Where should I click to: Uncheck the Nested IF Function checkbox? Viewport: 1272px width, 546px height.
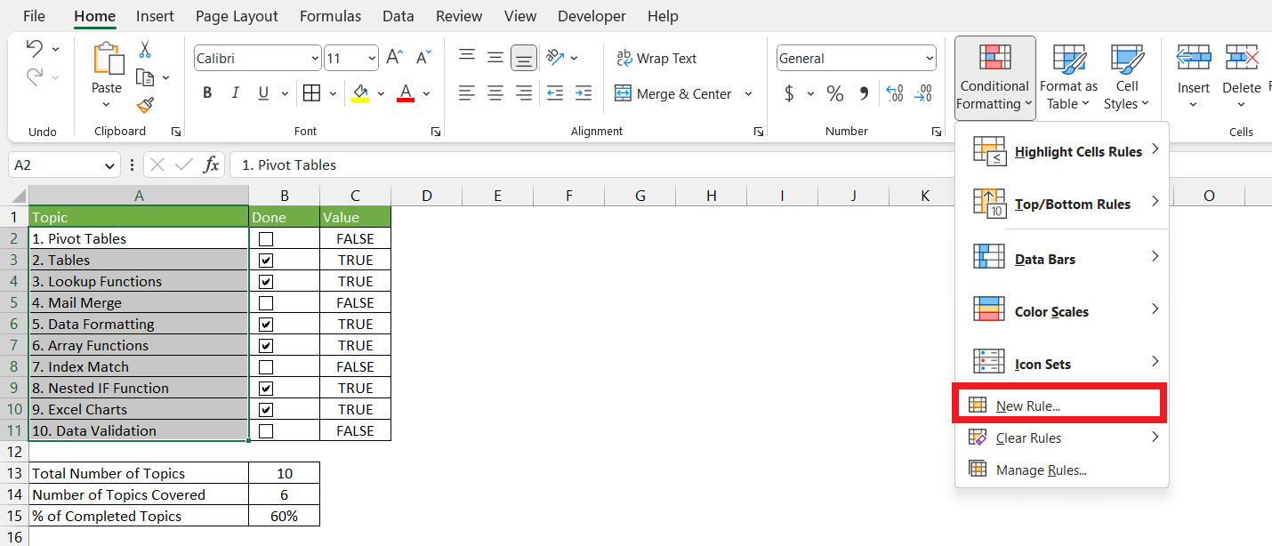point(266,388)
